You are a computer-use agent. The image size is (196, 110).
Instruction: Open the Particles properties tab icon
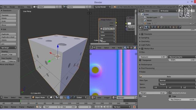tap(176, 27)
